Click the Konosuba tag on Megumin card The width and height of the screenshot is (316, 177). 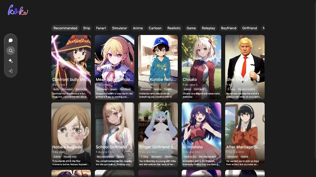pyautogui.click(x=81, y=89)
